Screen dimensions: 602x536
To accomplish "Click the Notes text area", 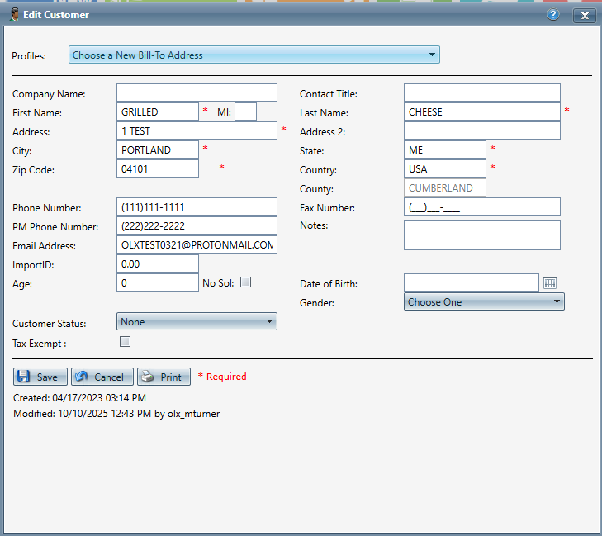I will coord(481,235).
